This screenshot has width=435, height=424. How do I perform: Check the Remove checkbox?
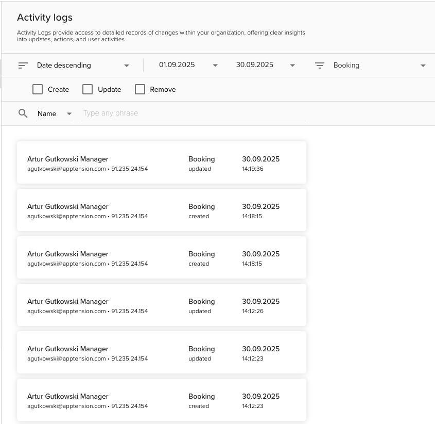[x=140, y=89]
